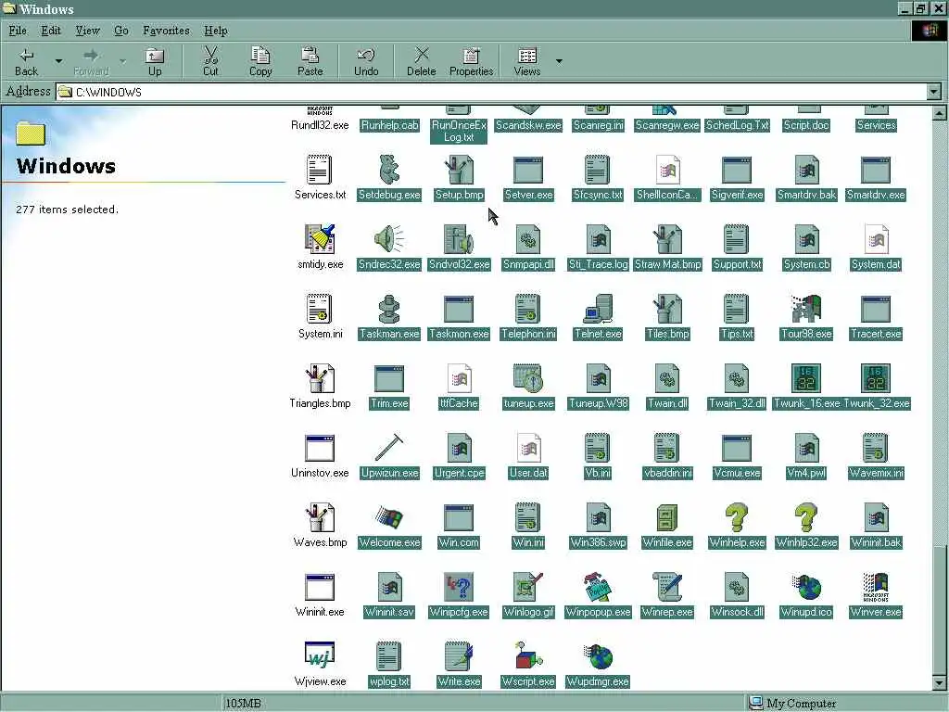Cut the selected files
The image size is (949, 712).
(210, 61)
